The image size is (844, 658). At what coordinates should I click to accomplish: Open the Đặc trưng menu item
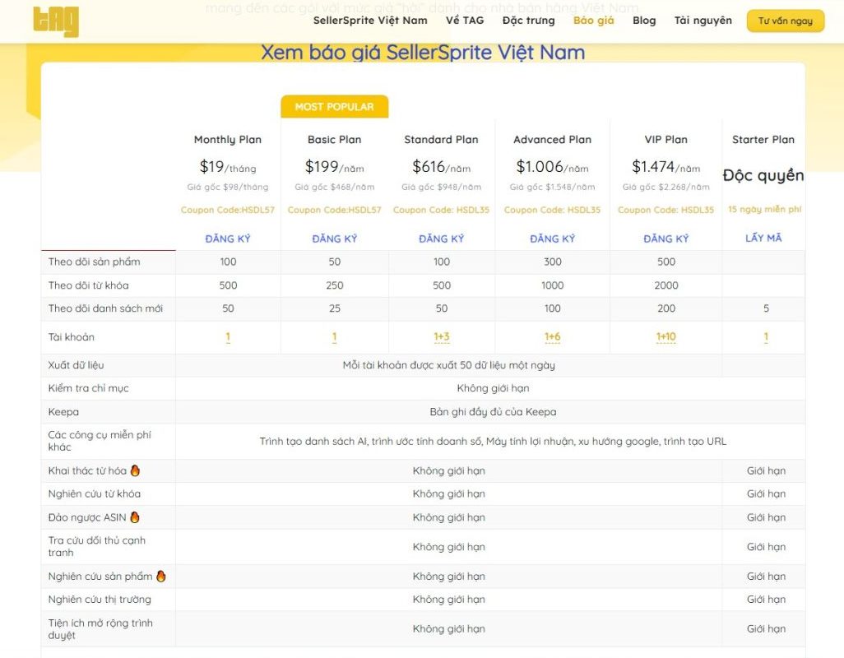tap(529, 21)
